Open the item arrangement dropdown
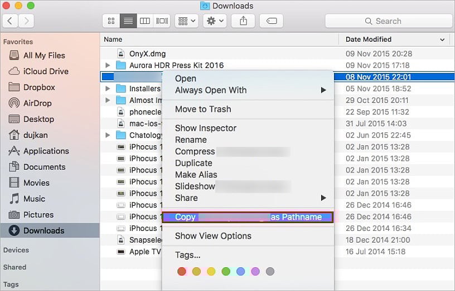455x291 pixels. [187, 21]
